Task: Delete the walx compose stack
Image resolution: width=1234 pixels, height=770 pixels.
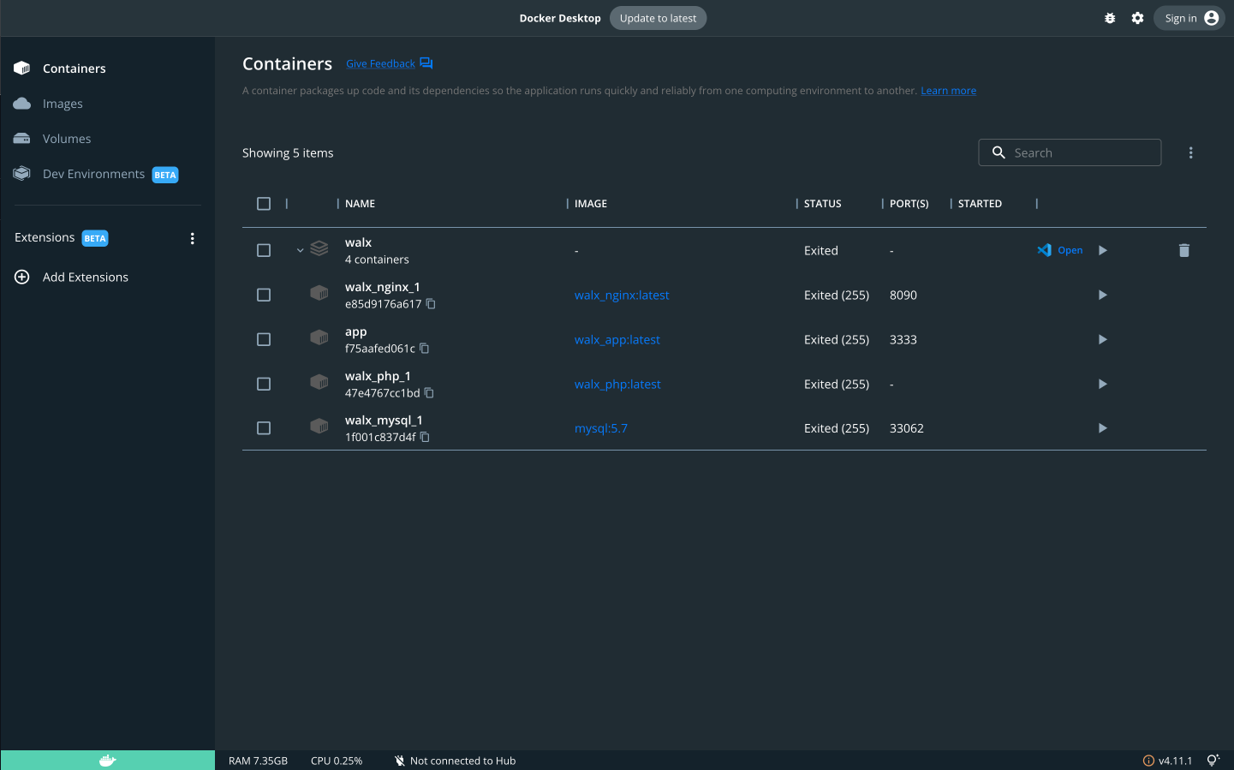Action: [1184, 250]
